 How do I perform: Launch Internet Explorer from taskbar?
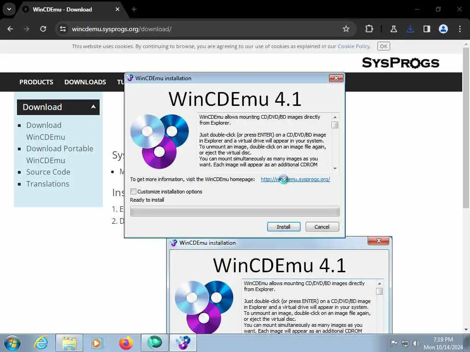(x=41, y=343)
